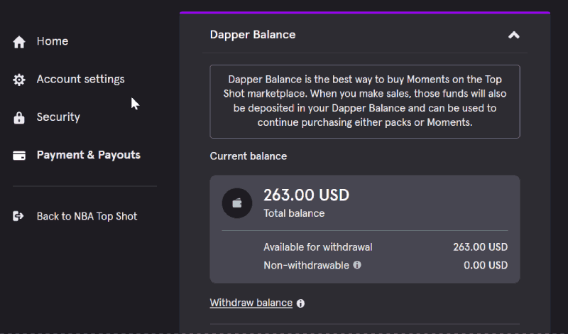Click the Back to NBA Top Shot exit icon
Viewport: 568px width, 334px height.
18,216
